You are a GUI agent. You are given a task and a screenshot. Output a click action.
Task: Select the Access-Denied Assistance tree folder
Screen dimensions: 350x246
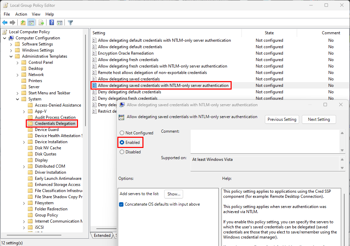coord(58,106)
